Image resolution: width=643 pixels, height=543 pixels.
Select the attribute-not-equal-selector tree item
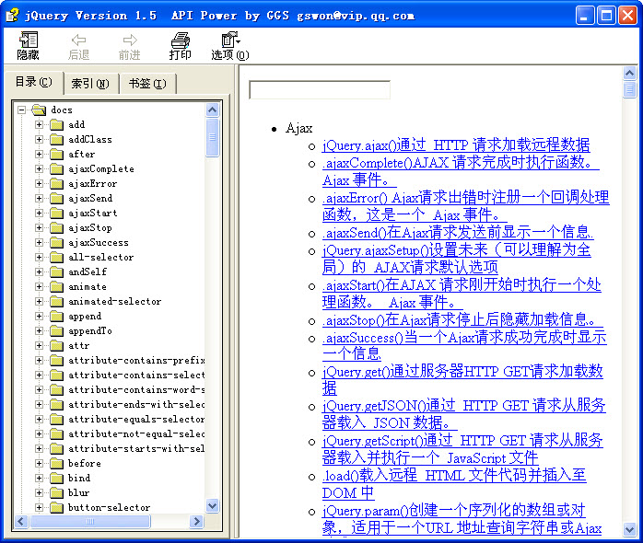point(136,434)
